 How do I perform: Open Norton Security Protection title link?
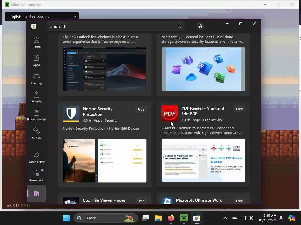point(98,112)
